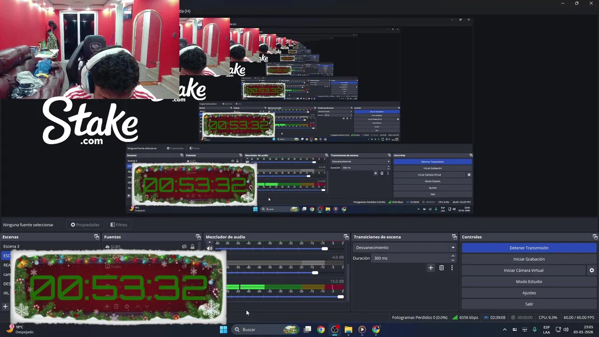Open the Desvanecimiento transition dropdown
Screen dimensions: 599x337
(x=405, y=248)
